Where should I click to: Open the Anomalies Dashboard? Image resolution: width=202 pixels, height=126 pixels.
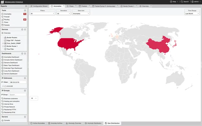click(x=12, y=57)
